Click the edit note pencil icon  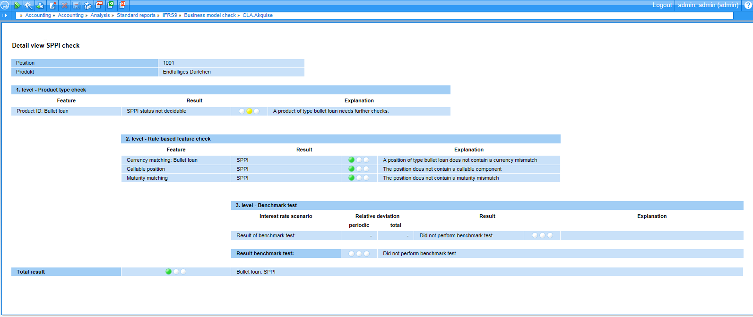[x=53, y=5]
